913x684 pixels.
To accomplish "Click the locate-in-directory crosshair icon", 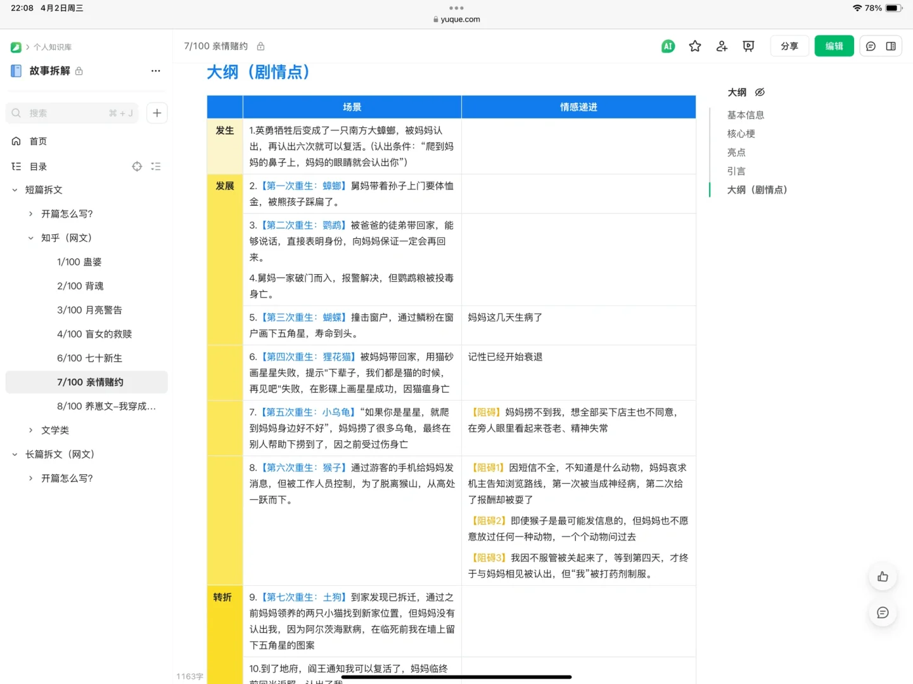I will 137,166.
